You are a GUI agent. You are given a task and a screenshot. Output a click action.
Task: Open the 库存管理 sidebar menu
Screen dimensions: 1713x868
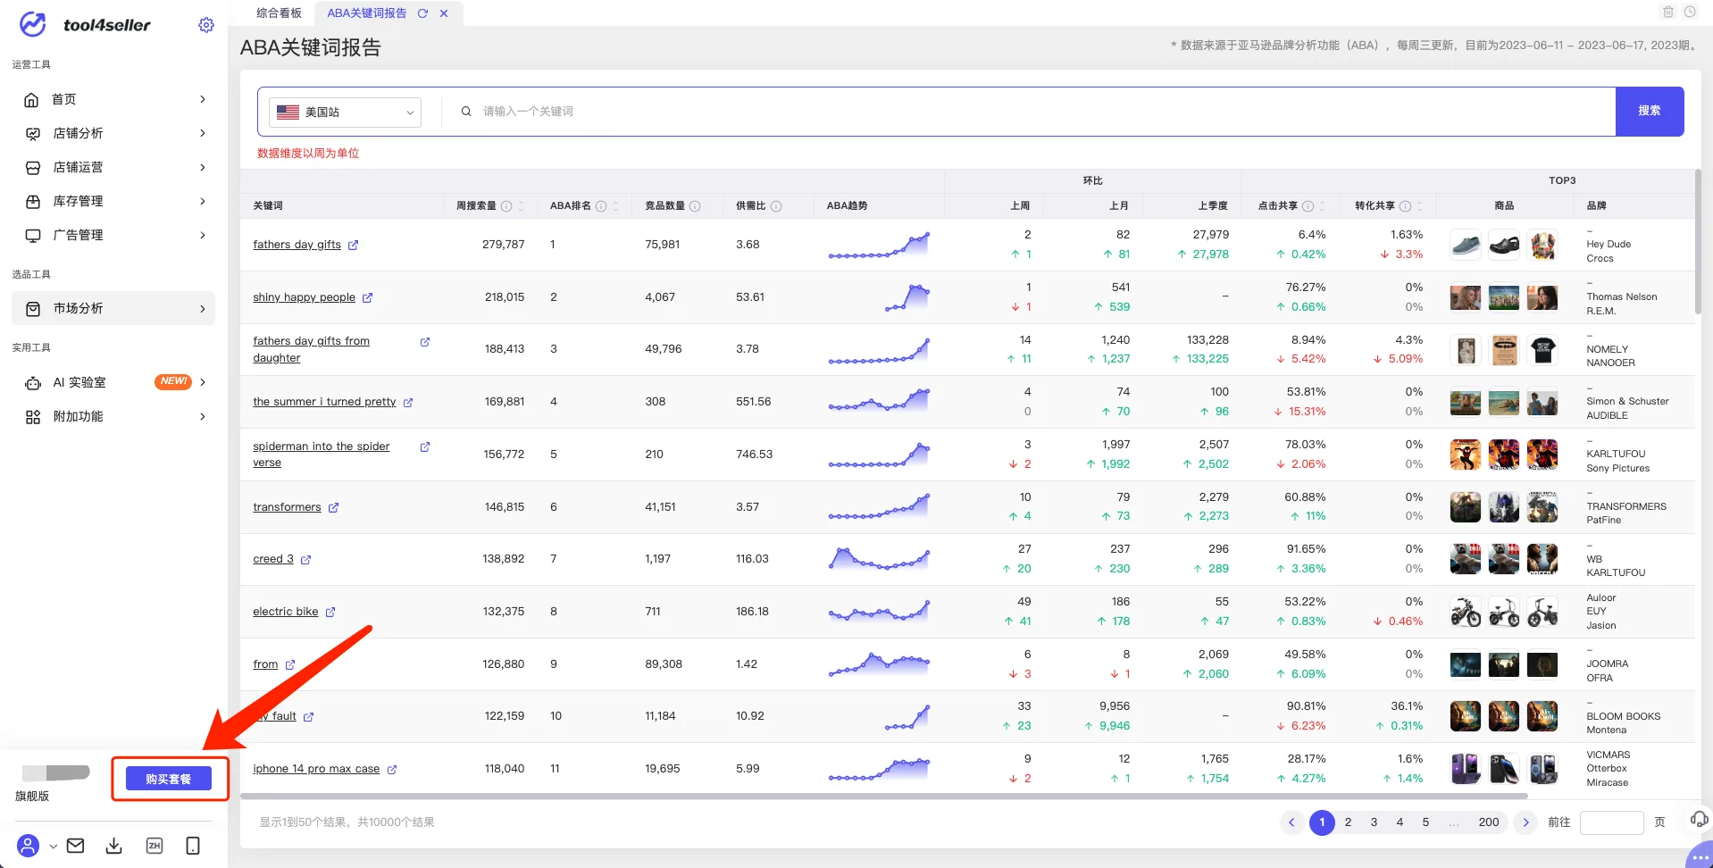[113, 201]
